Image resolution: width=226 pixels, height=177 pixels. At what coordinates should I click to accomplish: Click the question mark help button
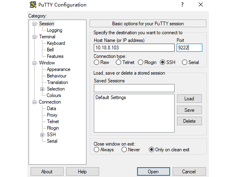(182, 4)
